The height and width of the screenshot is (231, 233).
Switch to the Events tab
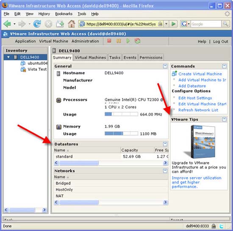[130, 58]
